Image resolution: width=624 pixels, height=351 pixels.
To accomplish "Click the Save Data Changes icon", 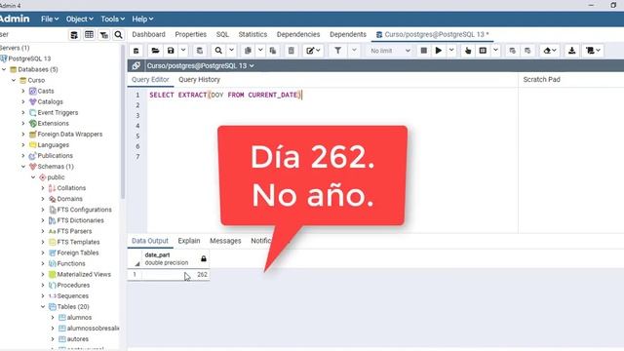I will (200, 51).
